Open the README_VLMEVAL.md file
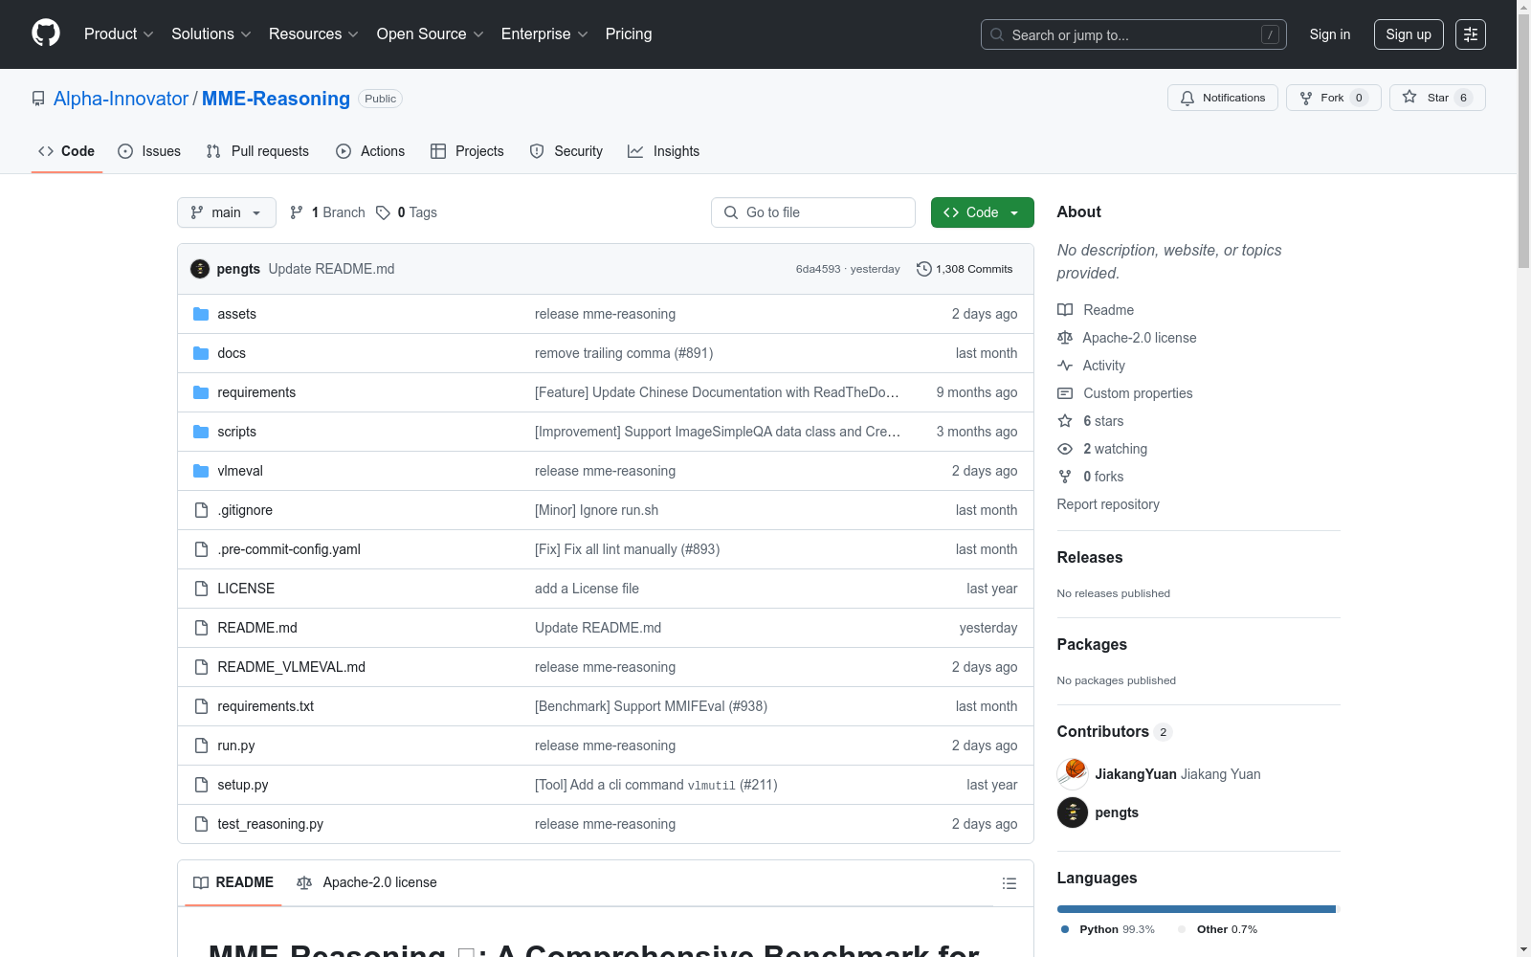1531x957 pixels. coord(291,667)
